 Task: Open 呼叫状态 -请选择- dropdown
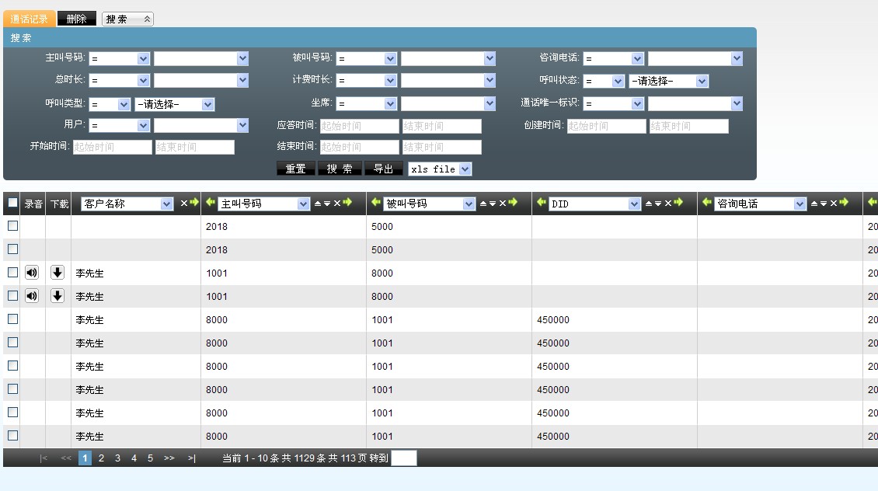(669, 82)
